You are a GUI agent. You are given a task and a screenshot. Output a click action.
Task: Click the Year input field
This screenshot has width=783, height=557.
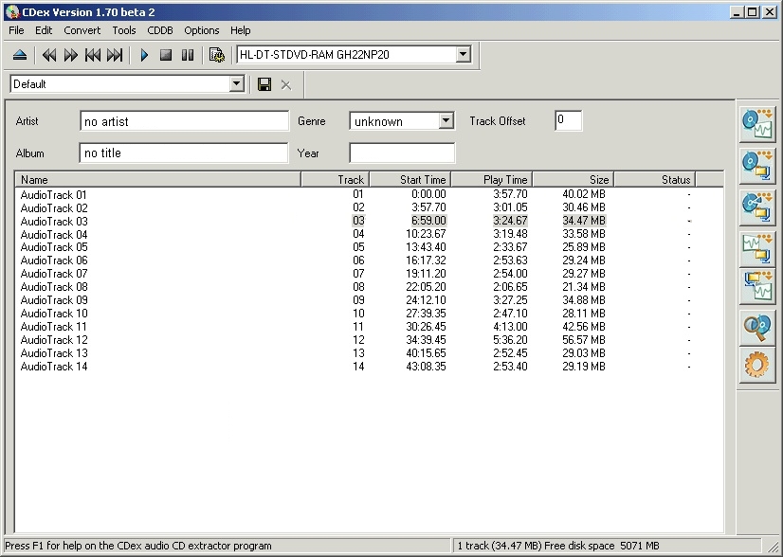point(402,153)
